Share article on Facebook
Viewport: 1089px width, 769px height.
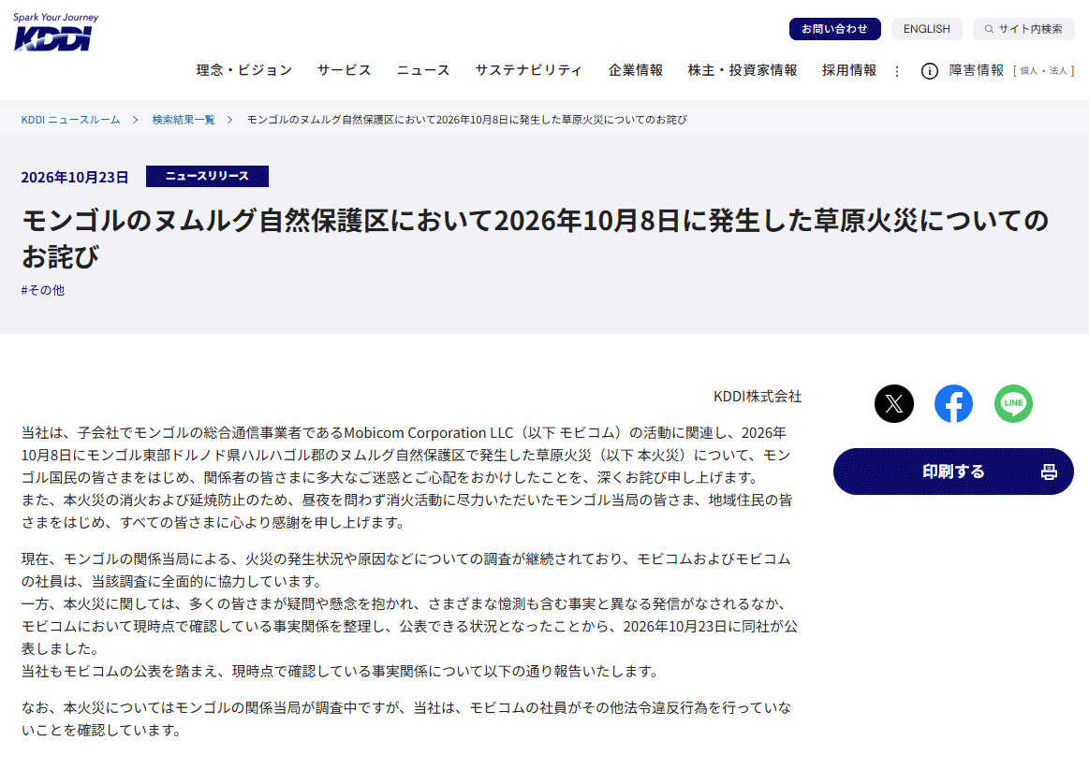click(x=953, y=403)
